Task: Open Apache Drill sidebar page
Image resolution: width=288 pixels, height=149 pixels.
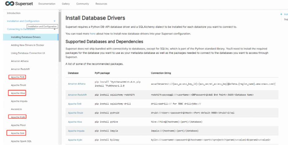Action: (17, 77)
